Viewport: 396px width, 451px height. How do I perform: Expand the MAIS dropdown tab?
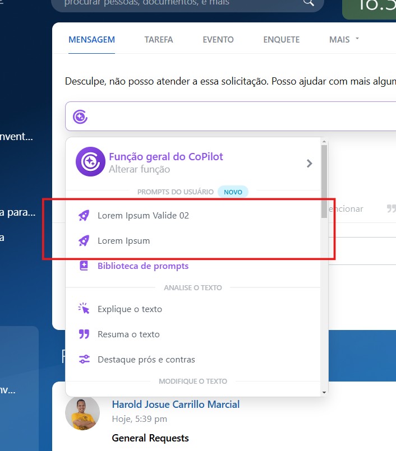coord(344,40)
